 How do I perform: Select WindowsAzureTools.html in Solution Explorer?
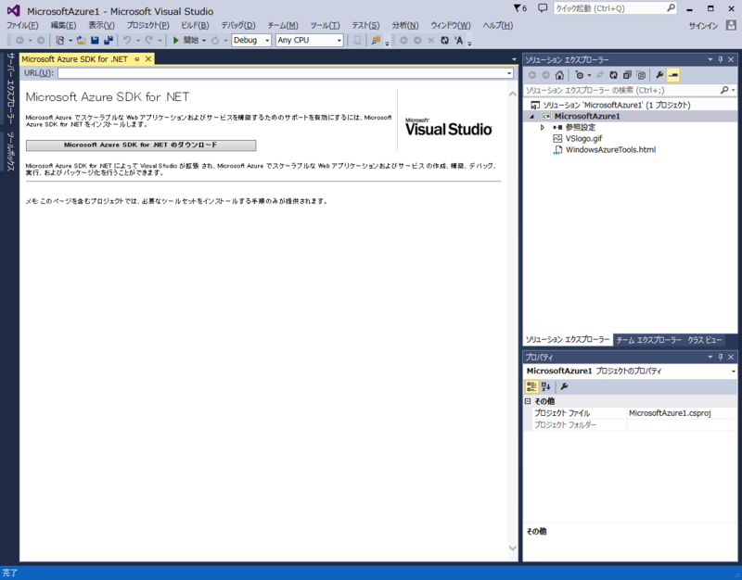click(610, 150)
